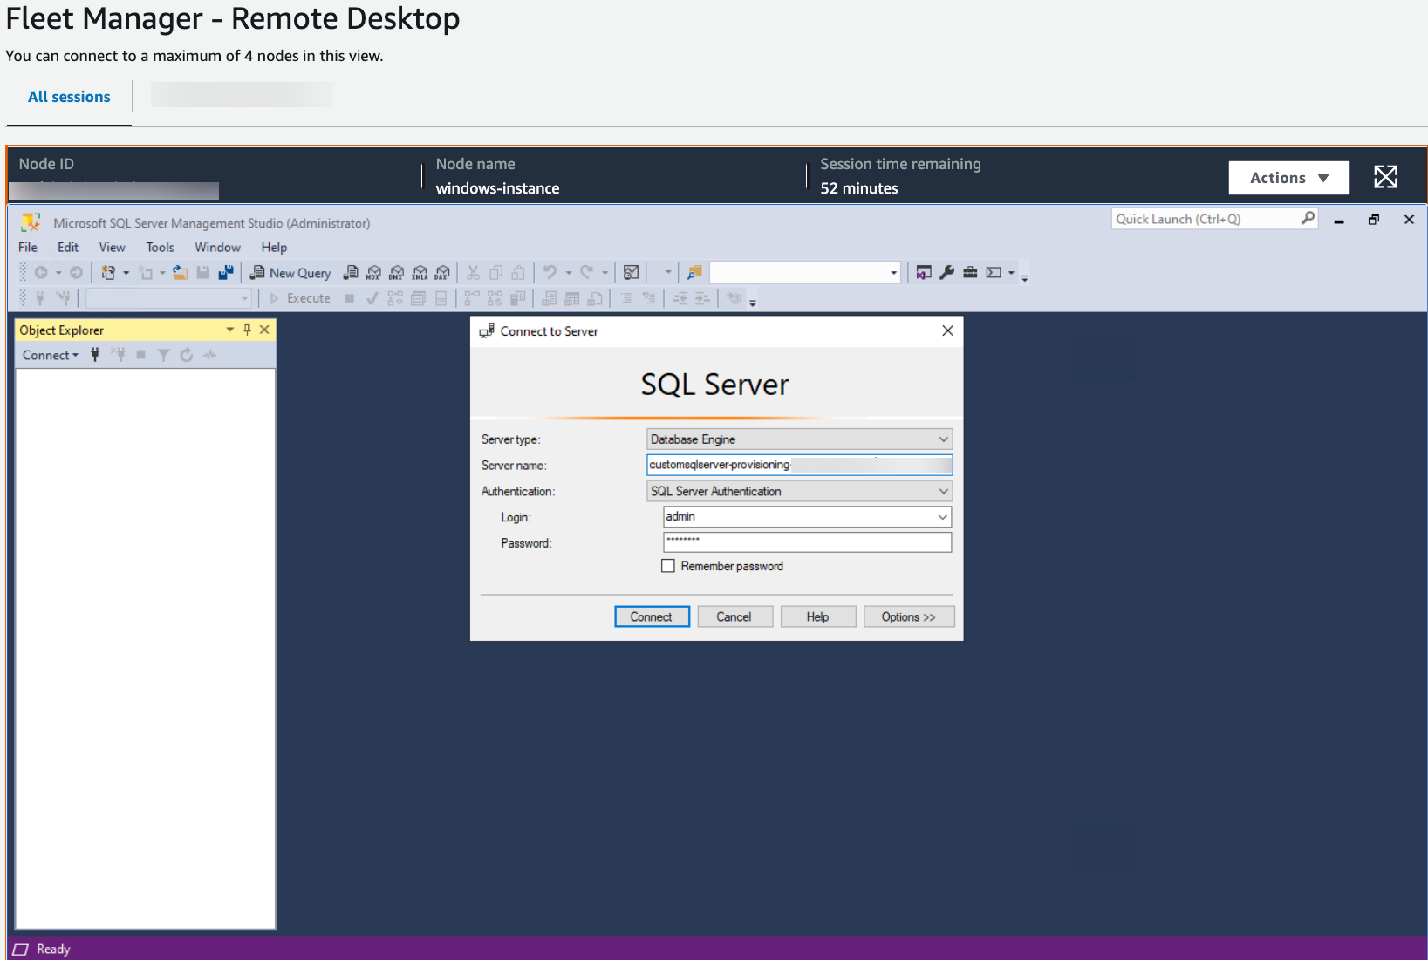
Task: Click the Undo arrow icon
Action: tap(550, 273)
